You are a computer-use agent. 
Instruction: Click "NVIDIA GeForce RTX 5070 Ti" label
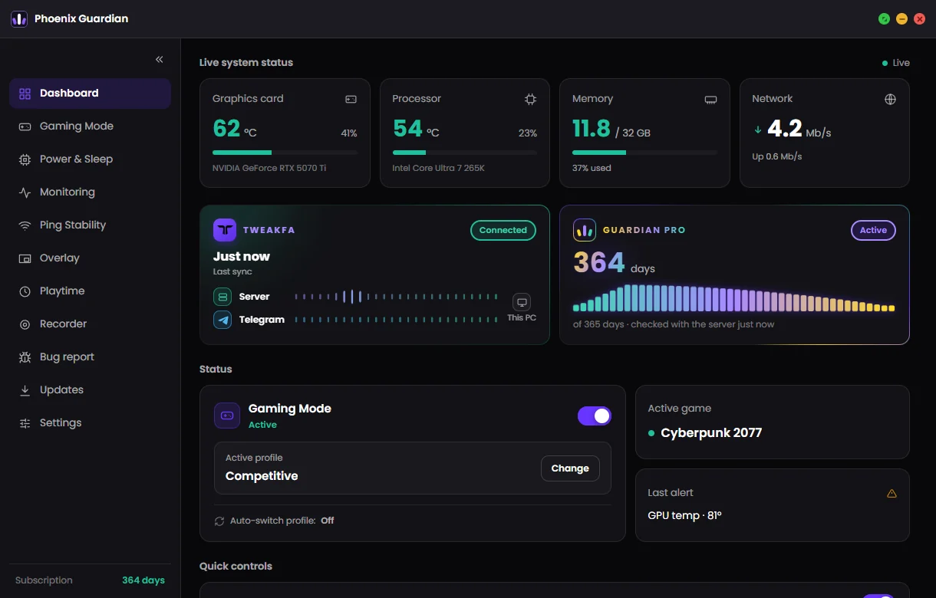(x=269, y=168)
